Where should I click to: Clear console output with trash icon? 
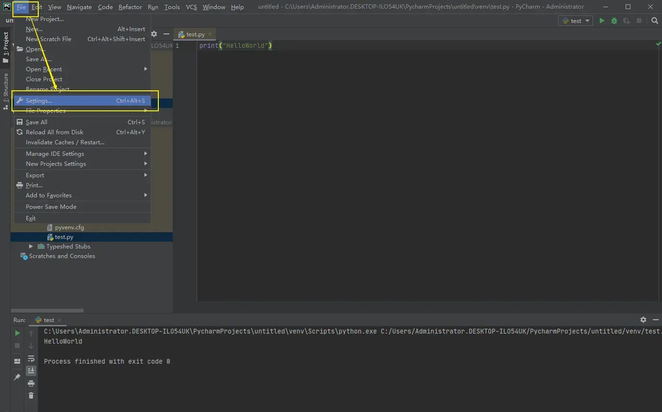(x=31, y=395)
